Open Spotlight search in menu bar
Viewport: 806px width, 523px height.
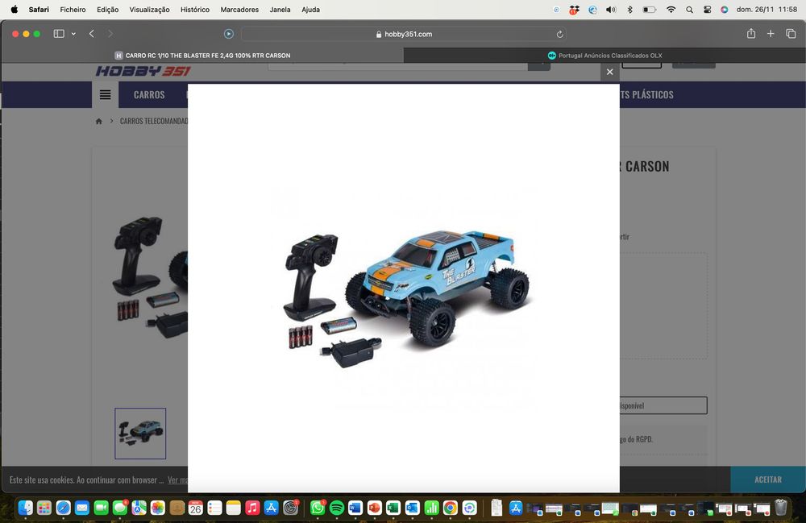coord(689,9)
